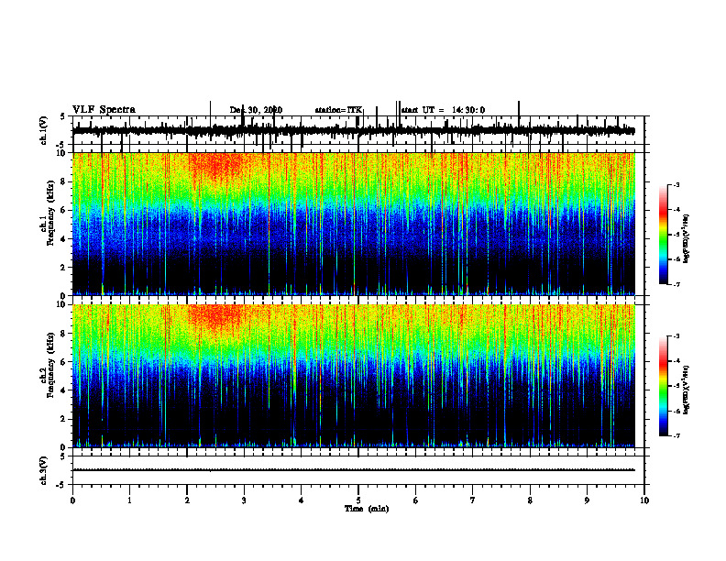726x561 pixels.
Task: Click the "-3" tick on ch.1 colorbar
Action: 676,185
